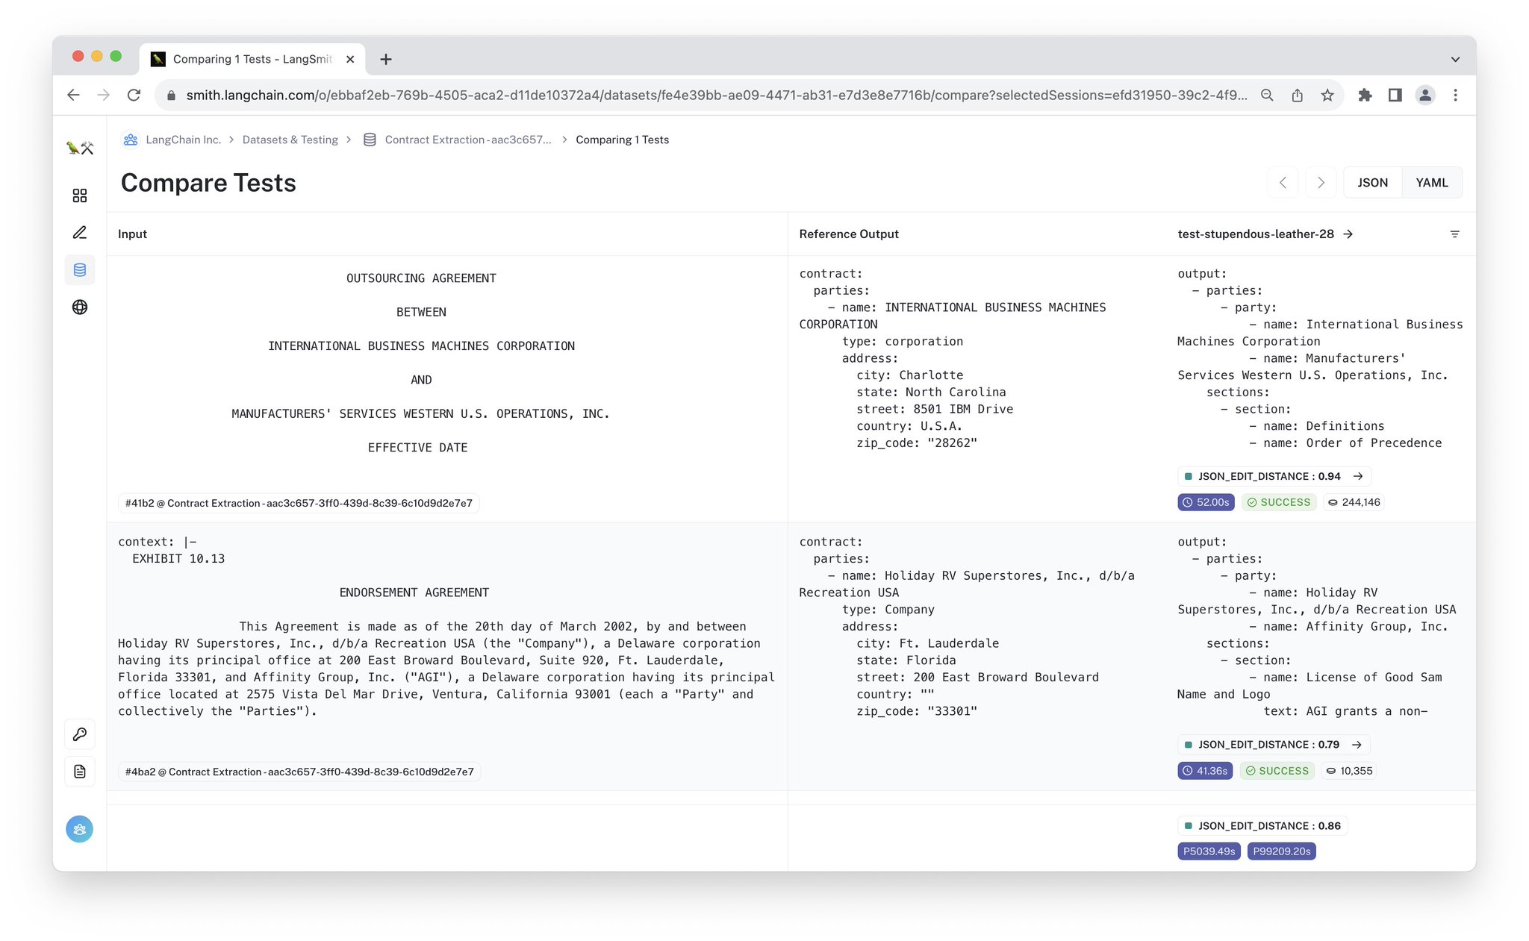Open the documentation file icon in sidebar
The image size is (1529, 941).
[80, 772]
